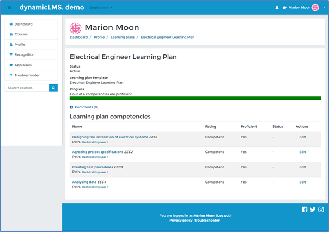Click Marion Moon's avatar in the top bar
The image size is (329, 232).
coord(315,8)
